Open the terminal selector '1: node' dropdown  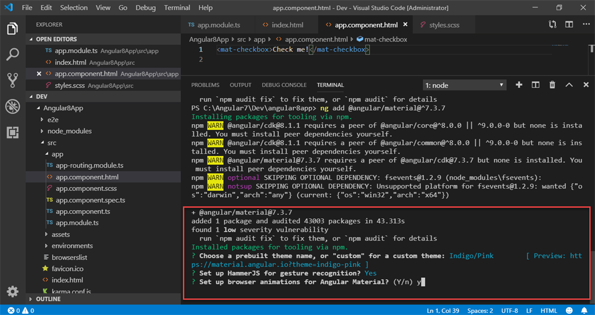click(x=464, y=85)
